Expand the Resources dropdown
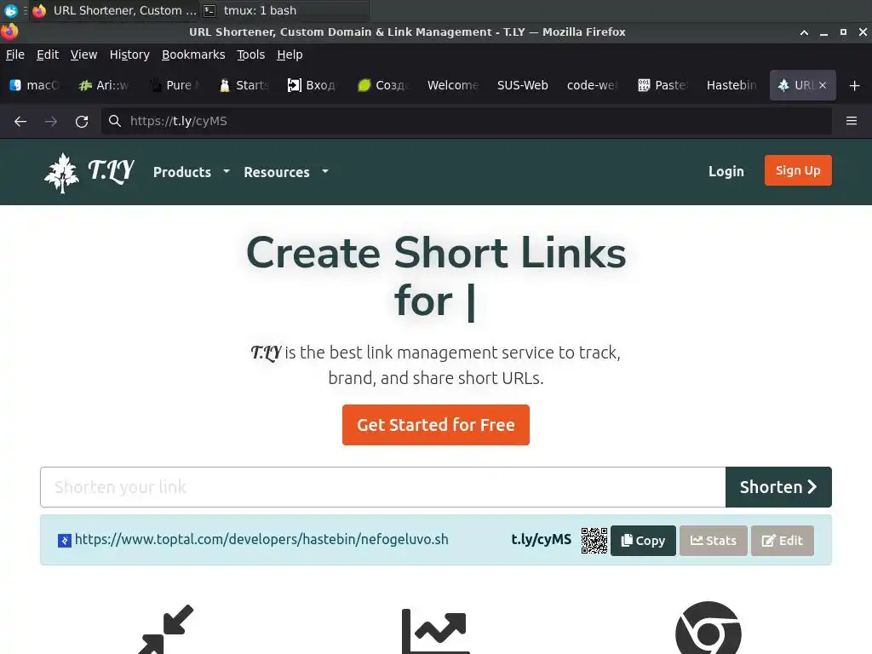 (x=286, y=172)
